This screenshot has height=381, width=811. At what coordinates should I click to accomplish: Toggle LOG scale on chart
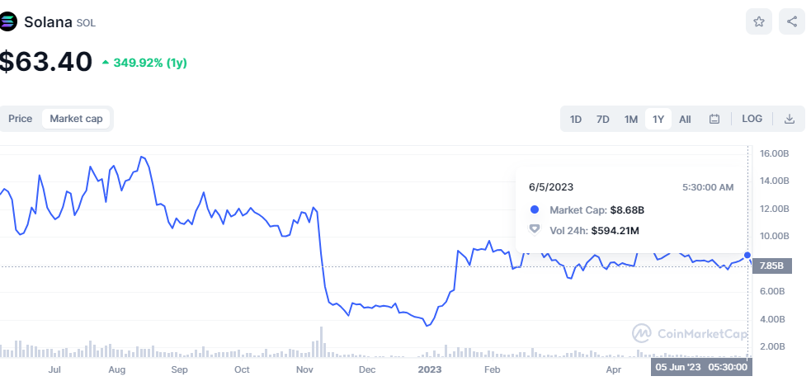click(752, 119)
